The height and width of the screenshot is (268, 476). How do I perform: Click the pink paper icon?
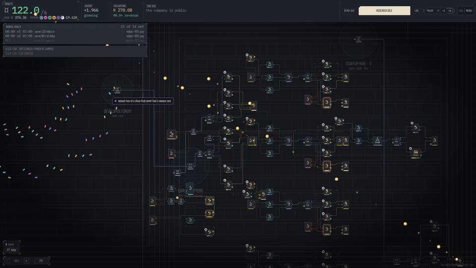[46, 18]
